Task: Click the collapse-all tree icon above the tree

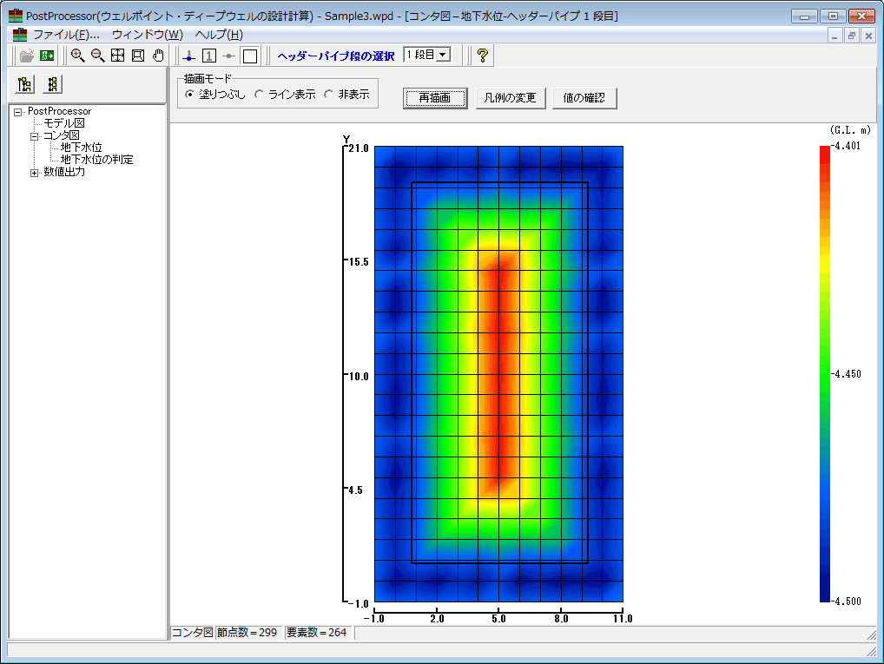Action: (x=53, y=84)
